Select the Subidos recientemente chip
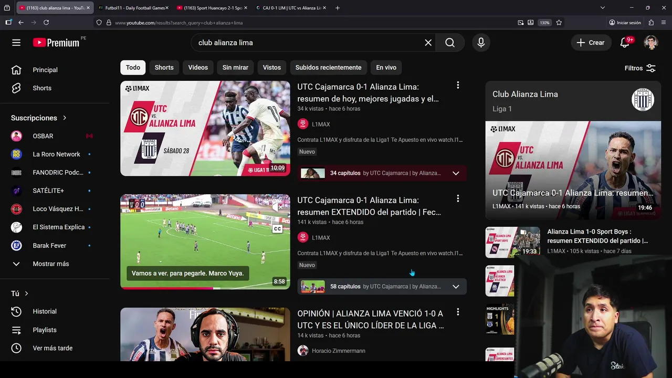The image size is (672, 378). (x=328, y=68)
